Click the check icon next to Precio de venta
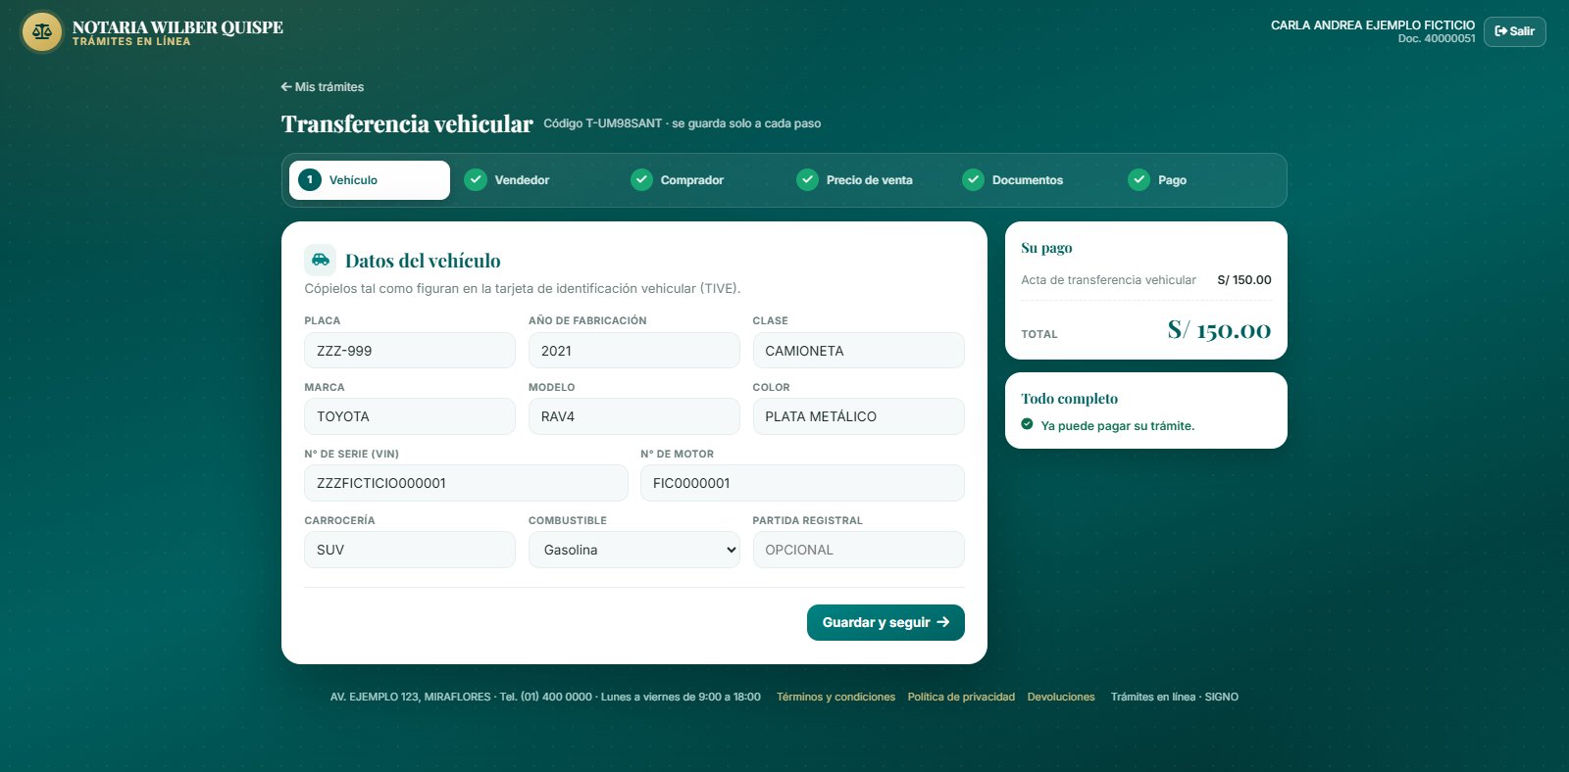Viewport: 1569px width, 772px height. [807, 180]
